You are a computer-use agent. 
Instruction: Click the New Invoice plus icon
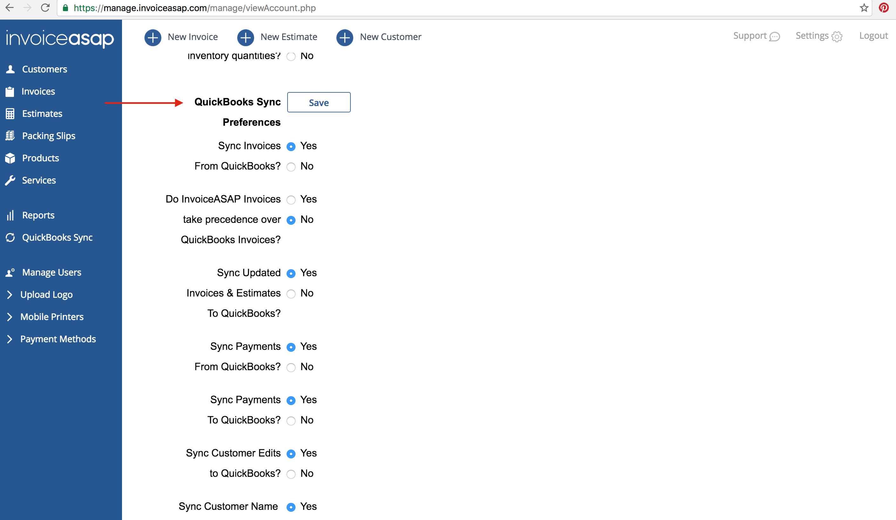(153, 37)
